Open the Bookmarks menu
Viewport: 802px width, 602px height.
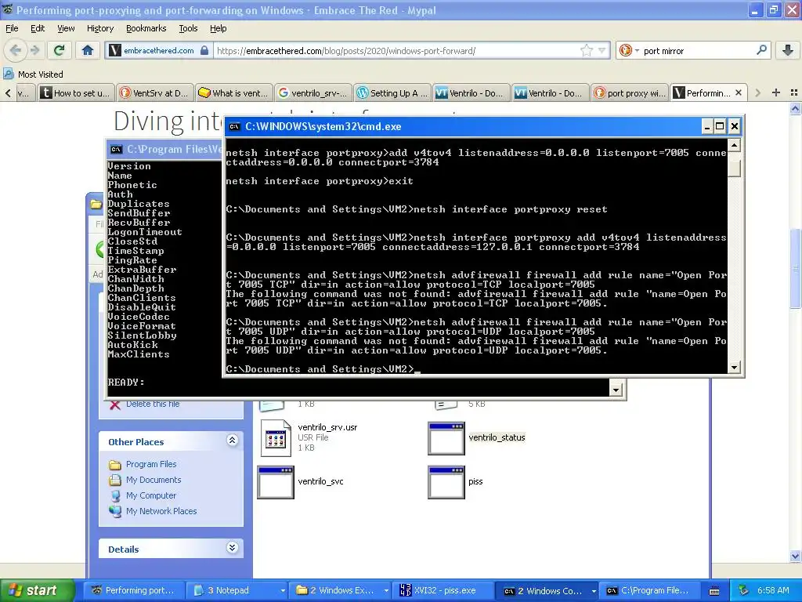146,28
